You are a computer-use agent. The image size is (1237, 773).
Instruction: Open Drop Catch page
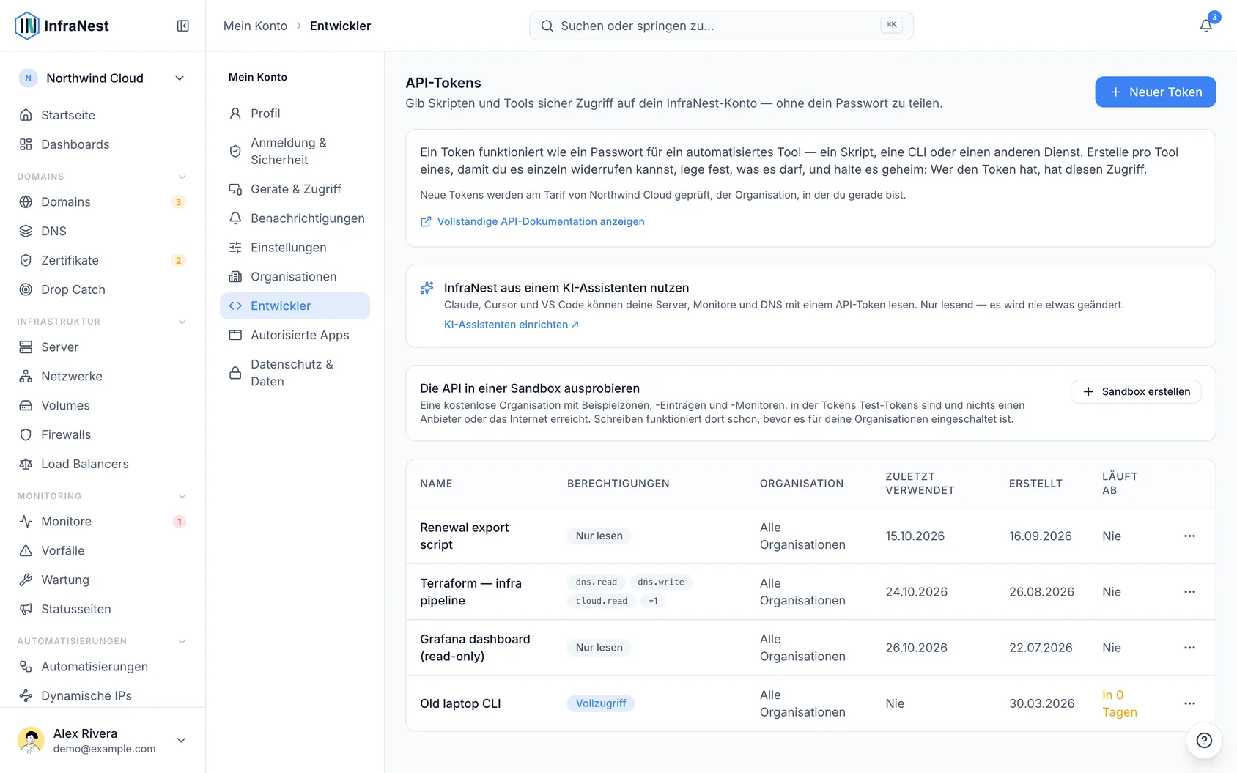(103, 289)
